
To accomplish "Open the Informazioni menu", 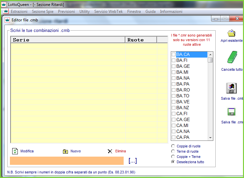I will [x=171, y=12].
